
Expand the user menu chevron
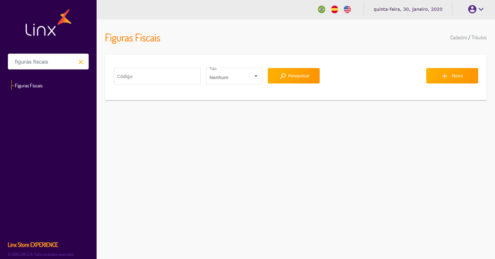click(x=481, y=9)
